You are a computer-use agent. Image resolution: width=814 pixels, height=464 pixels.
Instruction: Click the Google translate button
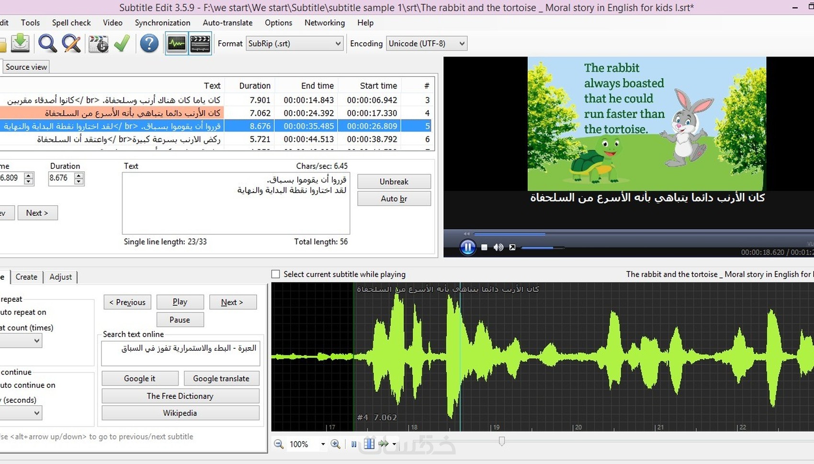(221, 378)
